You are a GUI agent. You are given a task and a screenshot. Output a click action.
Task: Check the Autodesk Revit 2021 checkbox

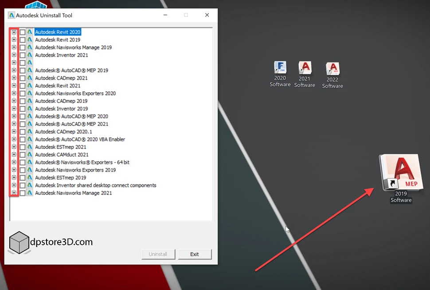pyautogui.click(x=23, y=86)
